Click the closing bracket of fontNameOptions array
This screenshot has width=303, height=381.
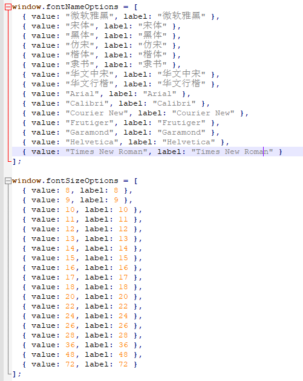point(15,161)
